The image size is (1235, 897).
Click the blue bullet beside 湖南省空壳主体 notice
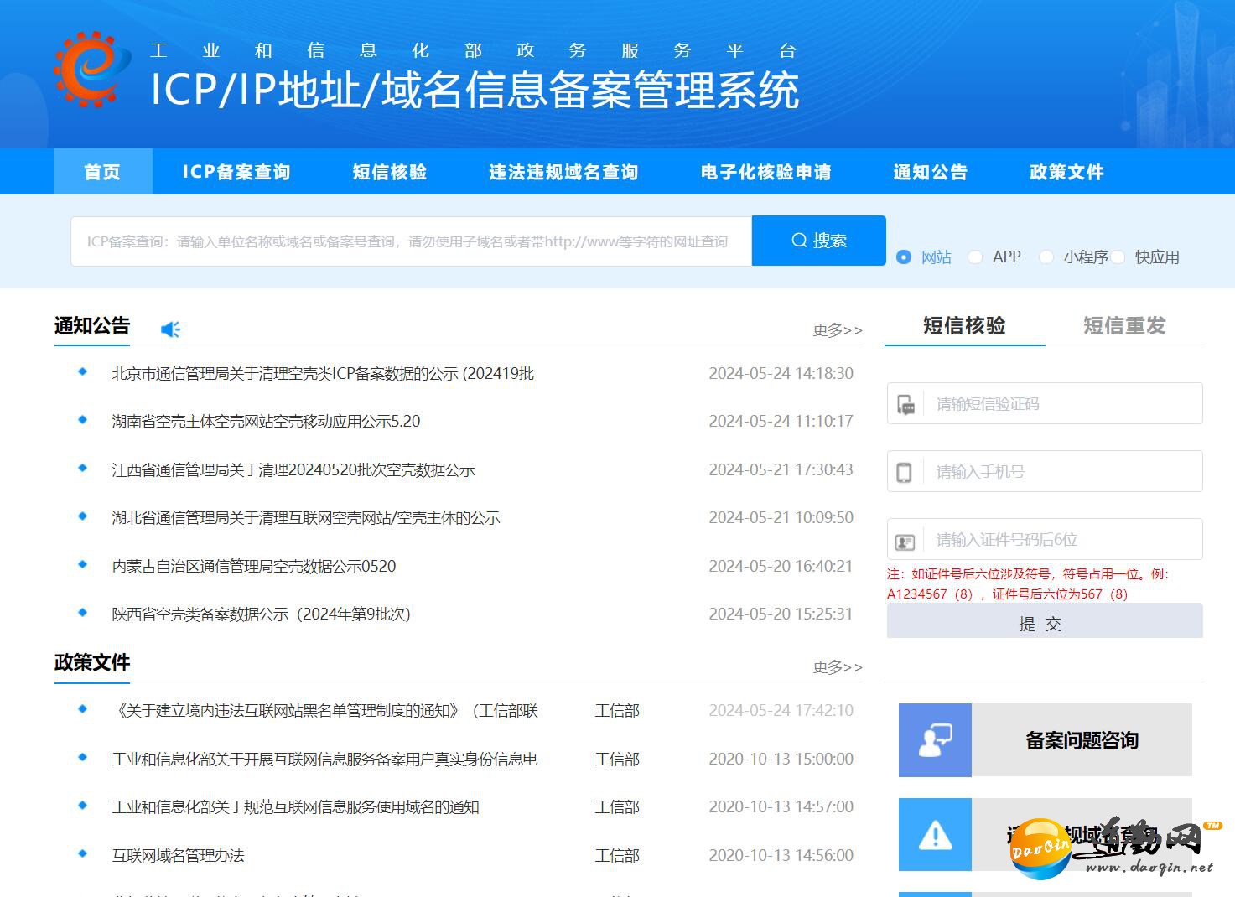[x=82, y=419]
